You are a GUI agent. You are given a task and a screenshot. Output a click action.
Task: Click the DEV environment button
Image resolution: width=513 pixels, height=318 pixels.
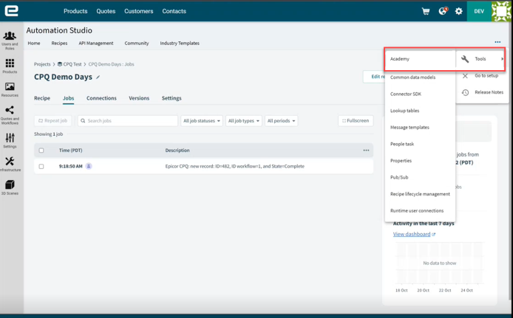coord(479,11)
